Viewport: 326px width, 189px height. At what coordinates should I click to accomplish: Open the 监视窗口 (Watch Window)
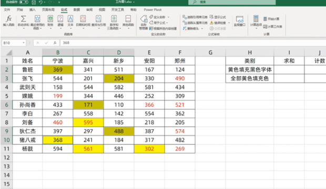tap(240, 21)
